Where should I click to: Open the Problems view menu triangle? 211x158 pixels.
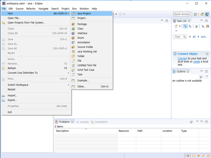(197, 121)
